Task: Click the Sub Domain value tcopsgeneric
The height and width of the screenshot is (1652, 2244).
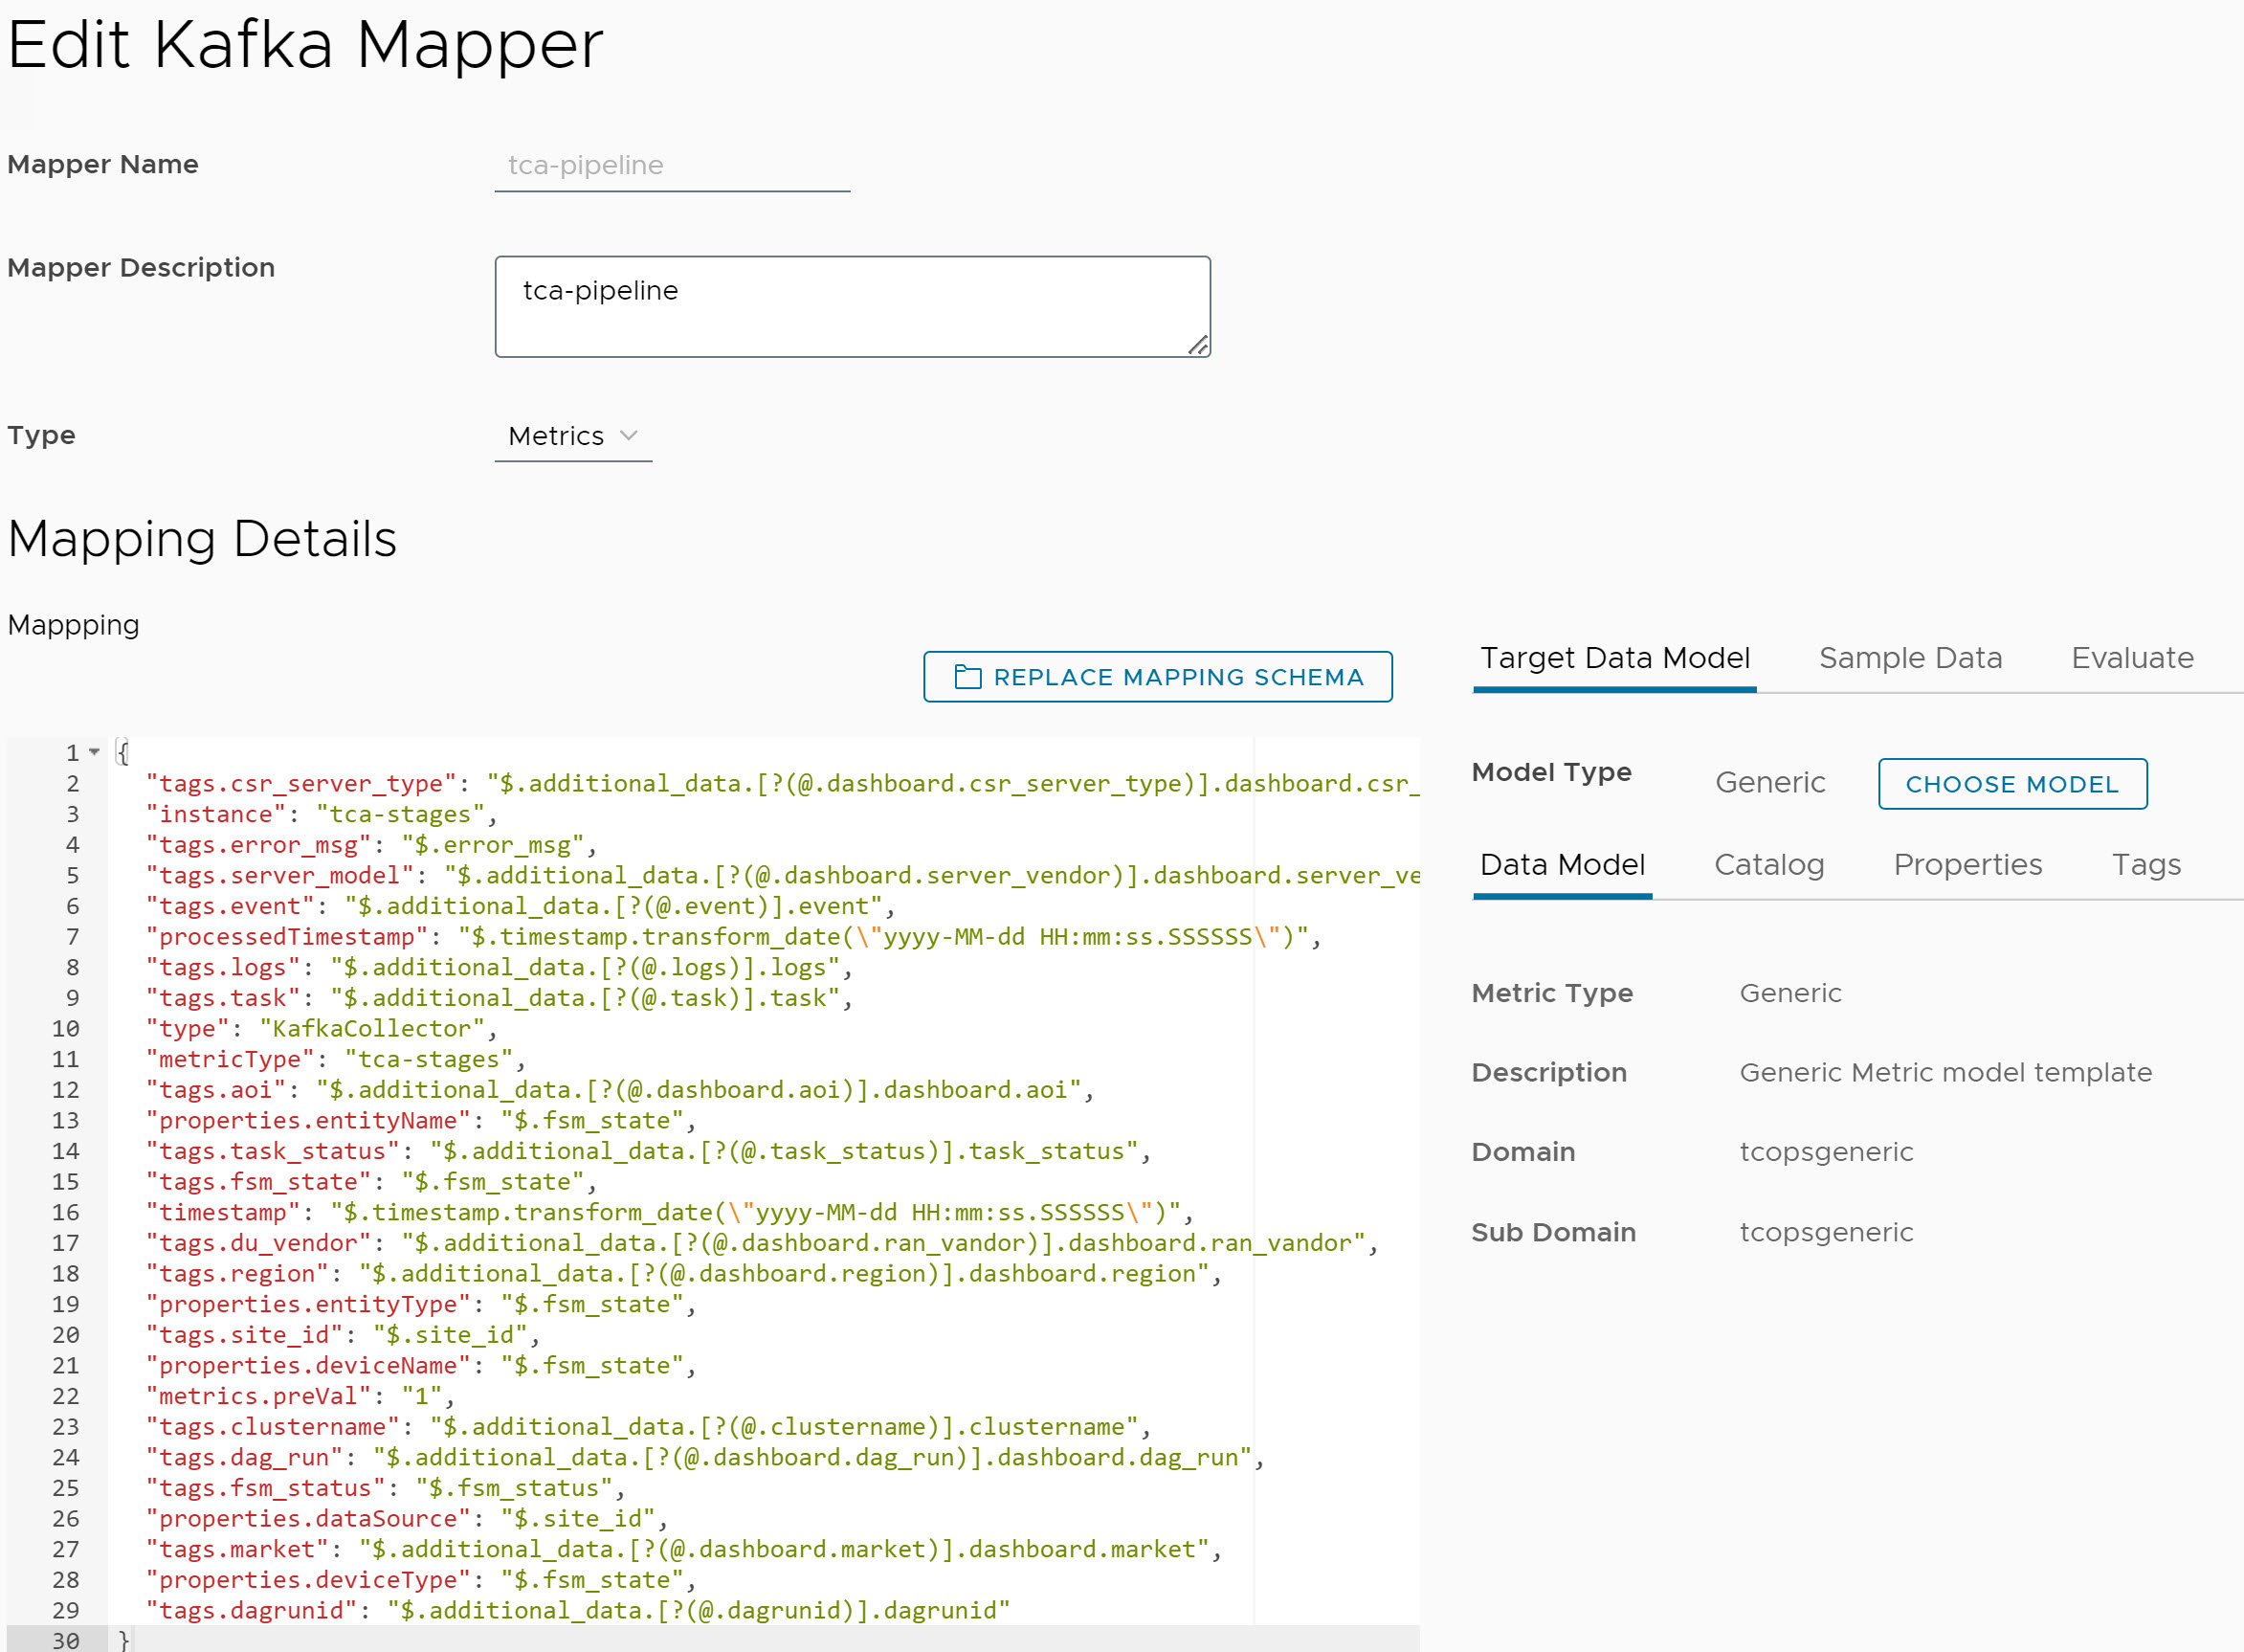Action: tap(1826, 1232)
